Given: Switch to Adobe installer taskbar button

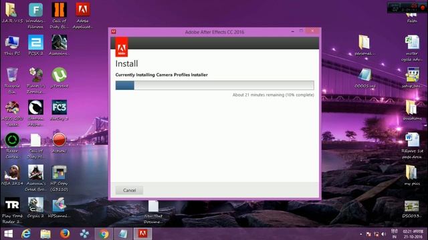Looking at the screenshot, I should pos(142,234).
